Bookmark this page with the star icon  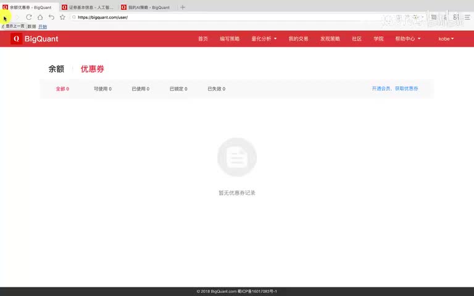[x=62, y=17]
